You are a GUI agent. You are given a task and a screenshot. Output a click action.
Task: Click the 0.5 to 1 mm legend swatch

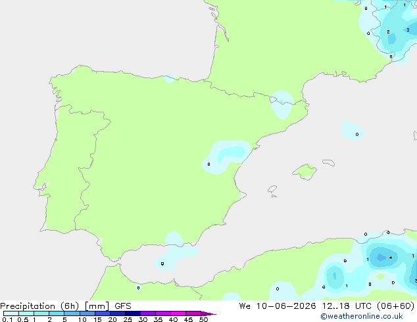pyautogui.click(x=26, y=313)
